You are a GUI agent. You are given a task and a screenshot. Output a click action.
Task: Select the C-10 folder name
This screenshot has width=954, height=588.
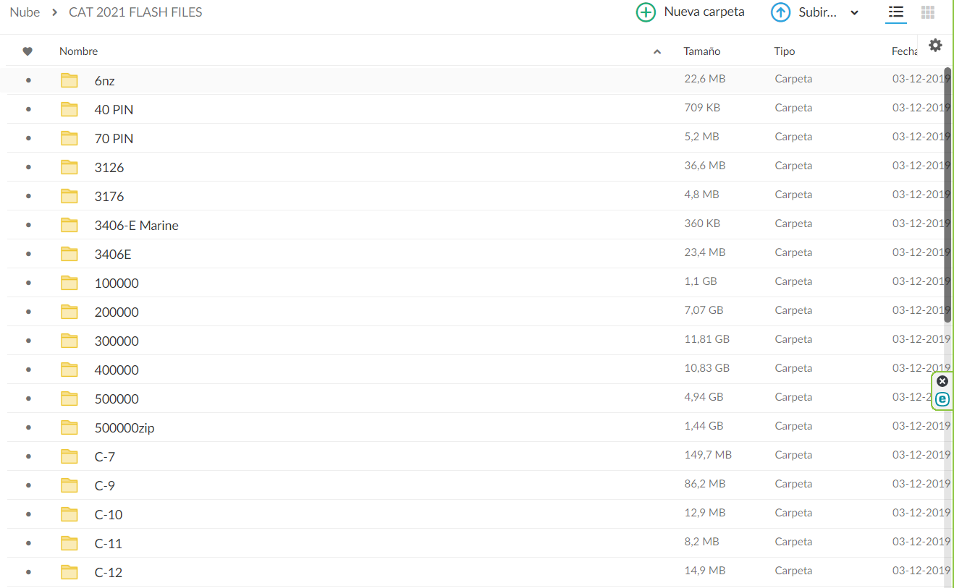pos(109,515)
